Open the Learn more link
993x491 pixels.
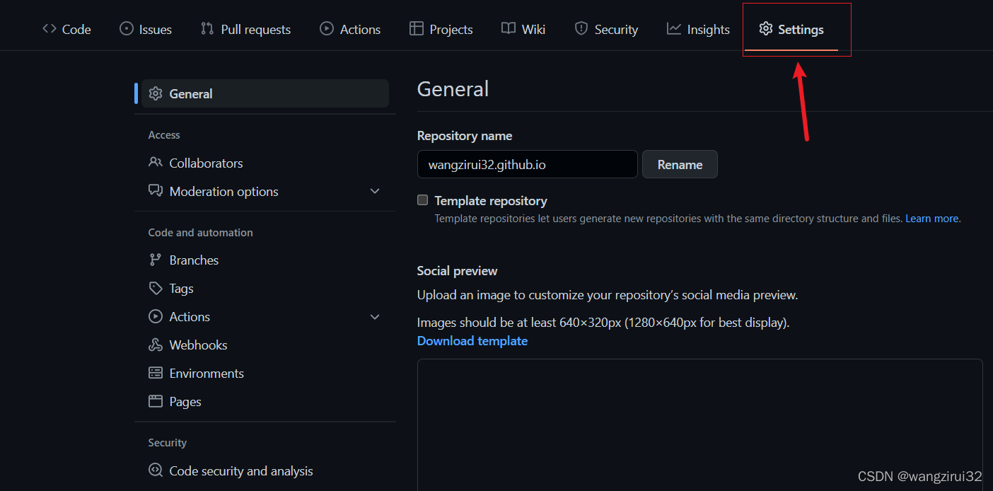pyautogui.click(x=931, y=218)
